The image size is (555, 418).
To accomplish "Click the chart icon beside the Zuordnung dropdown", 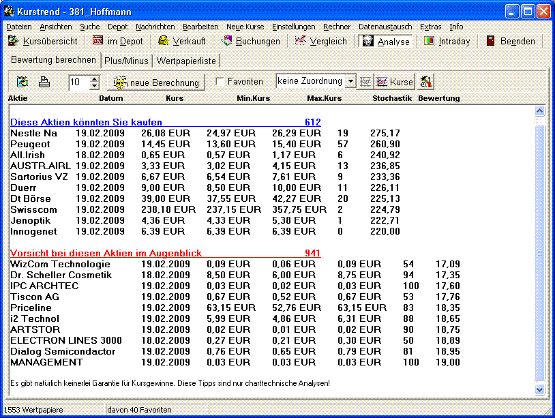I will pos(366,82).
